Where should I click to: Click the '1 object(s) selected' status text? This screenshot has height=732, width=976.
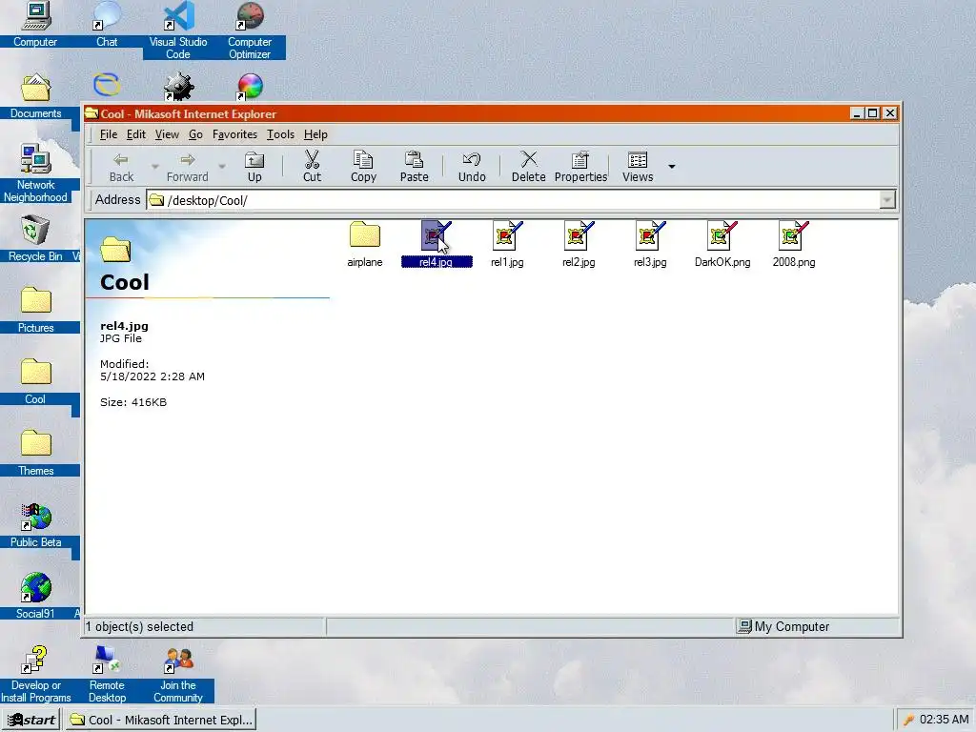(x=139, y=627)
